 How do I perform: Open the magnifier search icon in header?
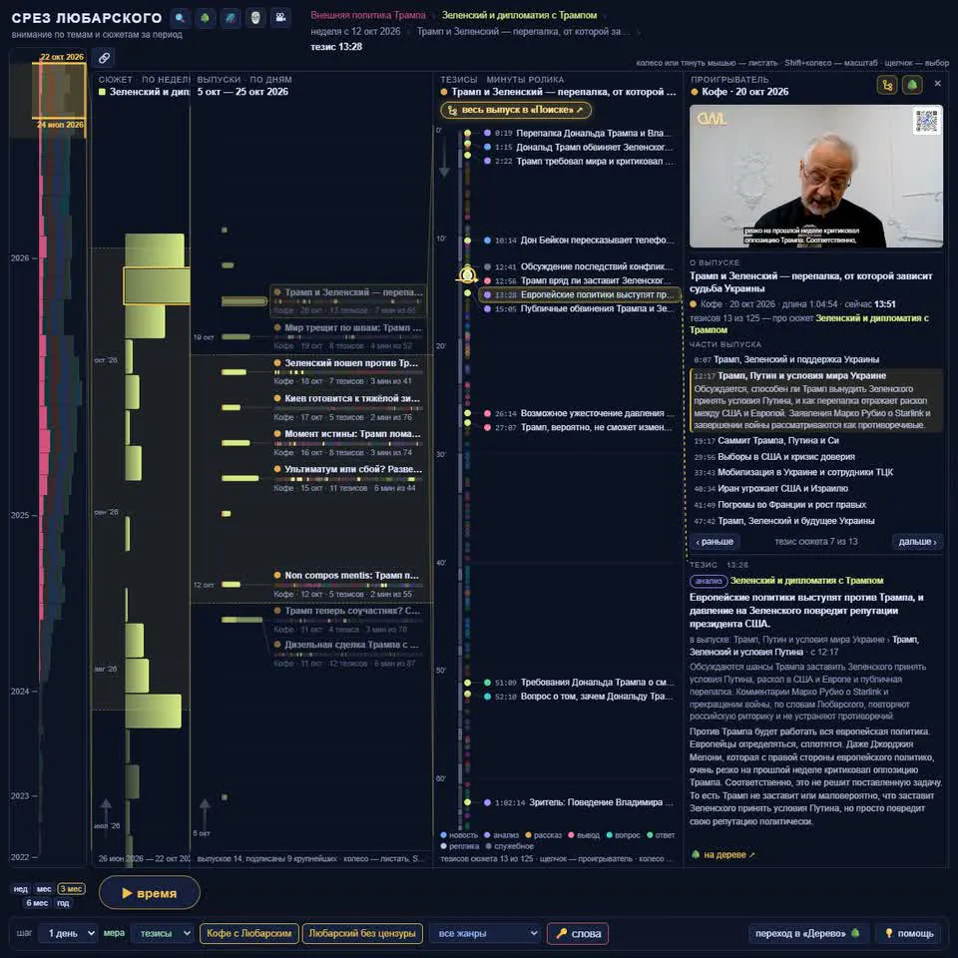(180, 18)
